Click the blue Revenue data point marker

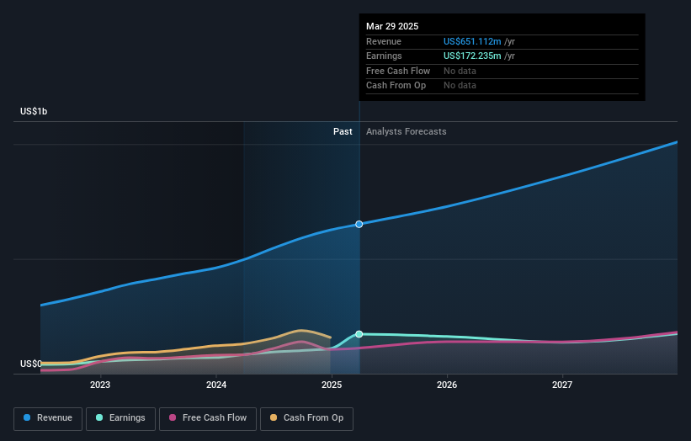359,224
